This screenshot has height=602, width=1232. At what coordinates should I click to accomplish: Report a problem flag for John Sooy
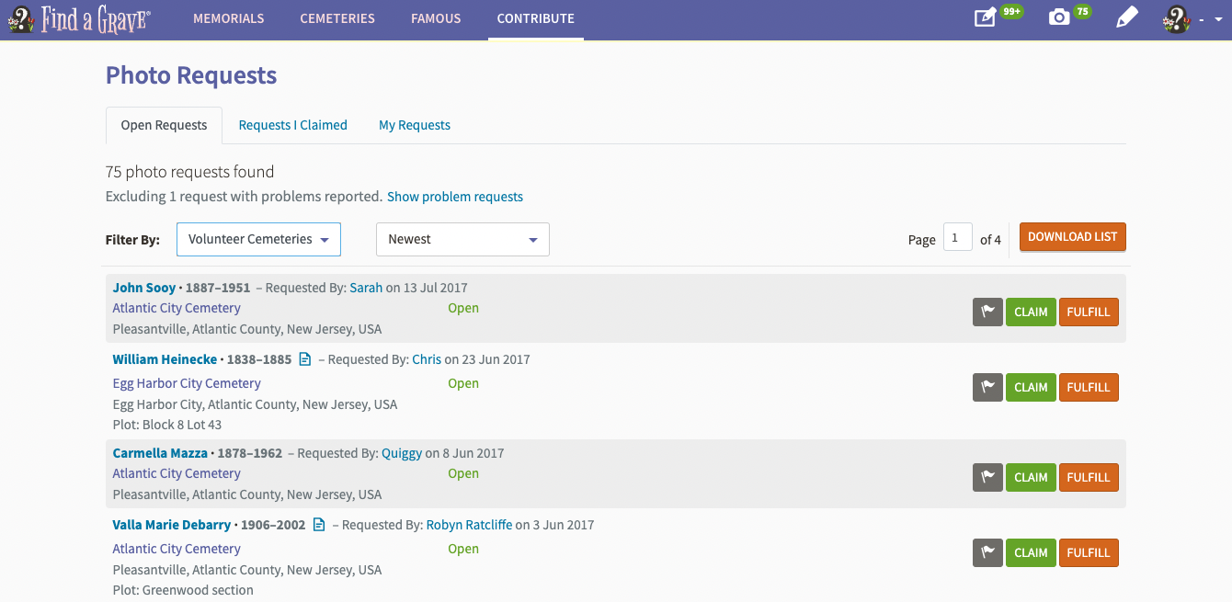pos(987,312)
